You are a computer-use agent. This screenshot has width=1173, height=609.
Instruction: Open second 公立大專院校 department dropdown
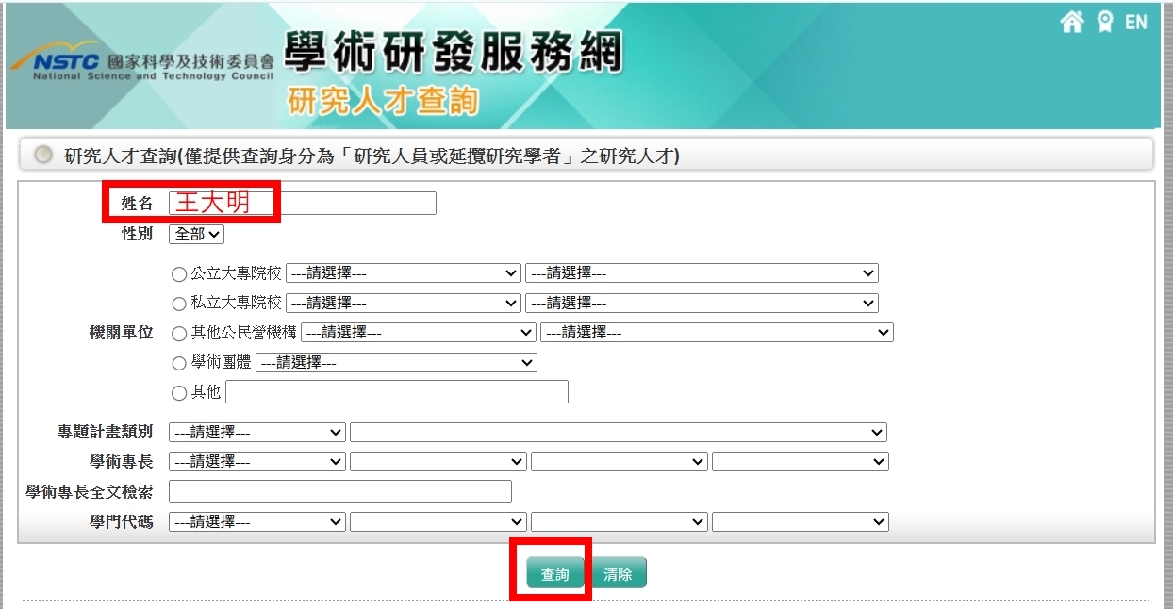pyautogui.click(x=702, y=273)
